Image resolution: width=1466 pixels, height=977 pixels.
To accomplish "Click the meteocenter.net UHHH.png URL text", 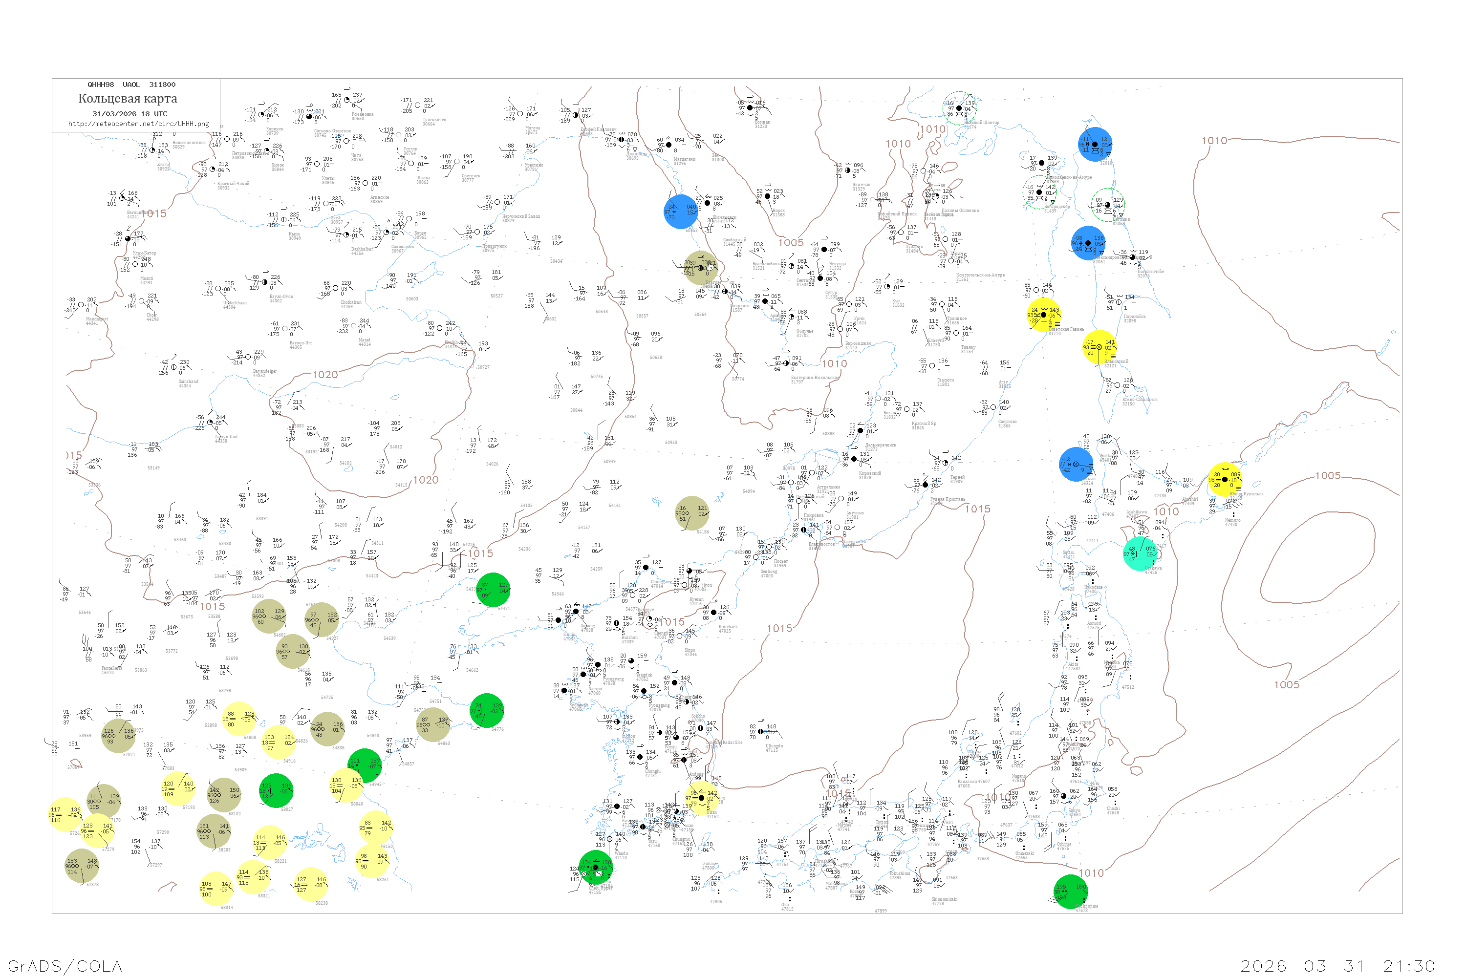I will click(x=138, y=124).
